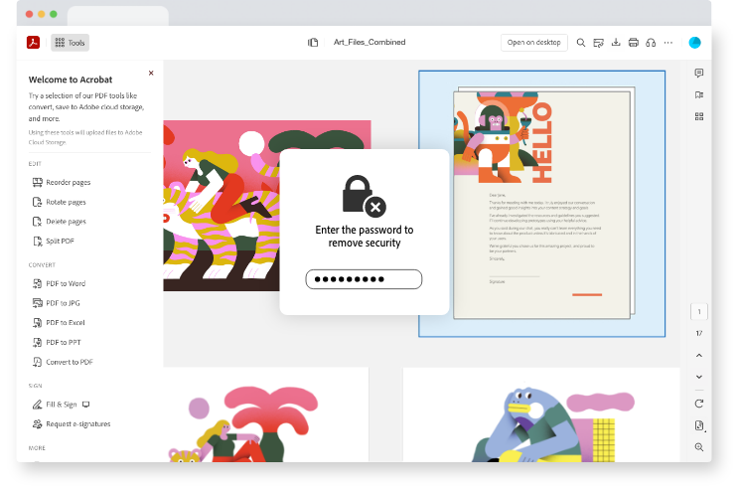Image resolution: width=740 pixels, height=493 pixels.
Task: Choose PDF to PPT conversion
Action: point(57,342)
